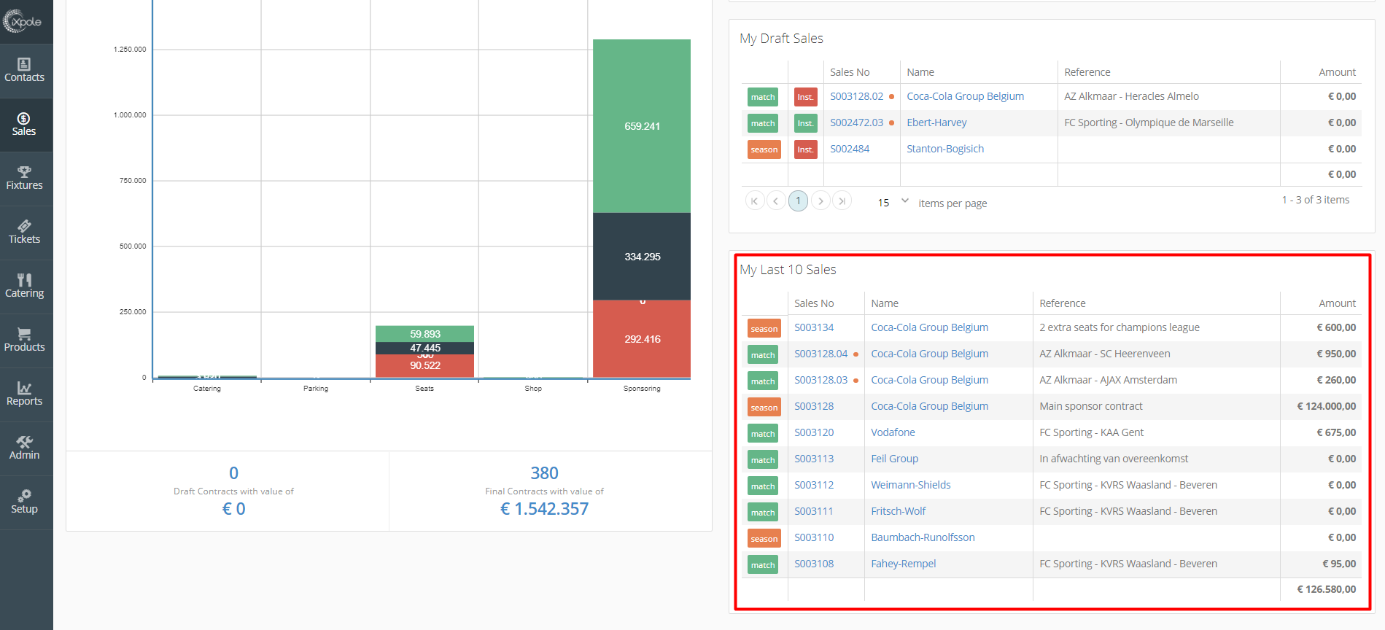Click dark Sponsoring bar segment 334.295
The image size is (1385, 630).
(x=642, y=257)
